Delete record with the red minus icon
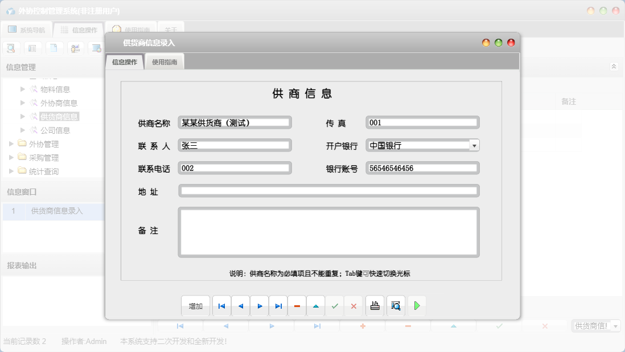Viewport: 625px width, 352px height. click(x=297, y=306)
